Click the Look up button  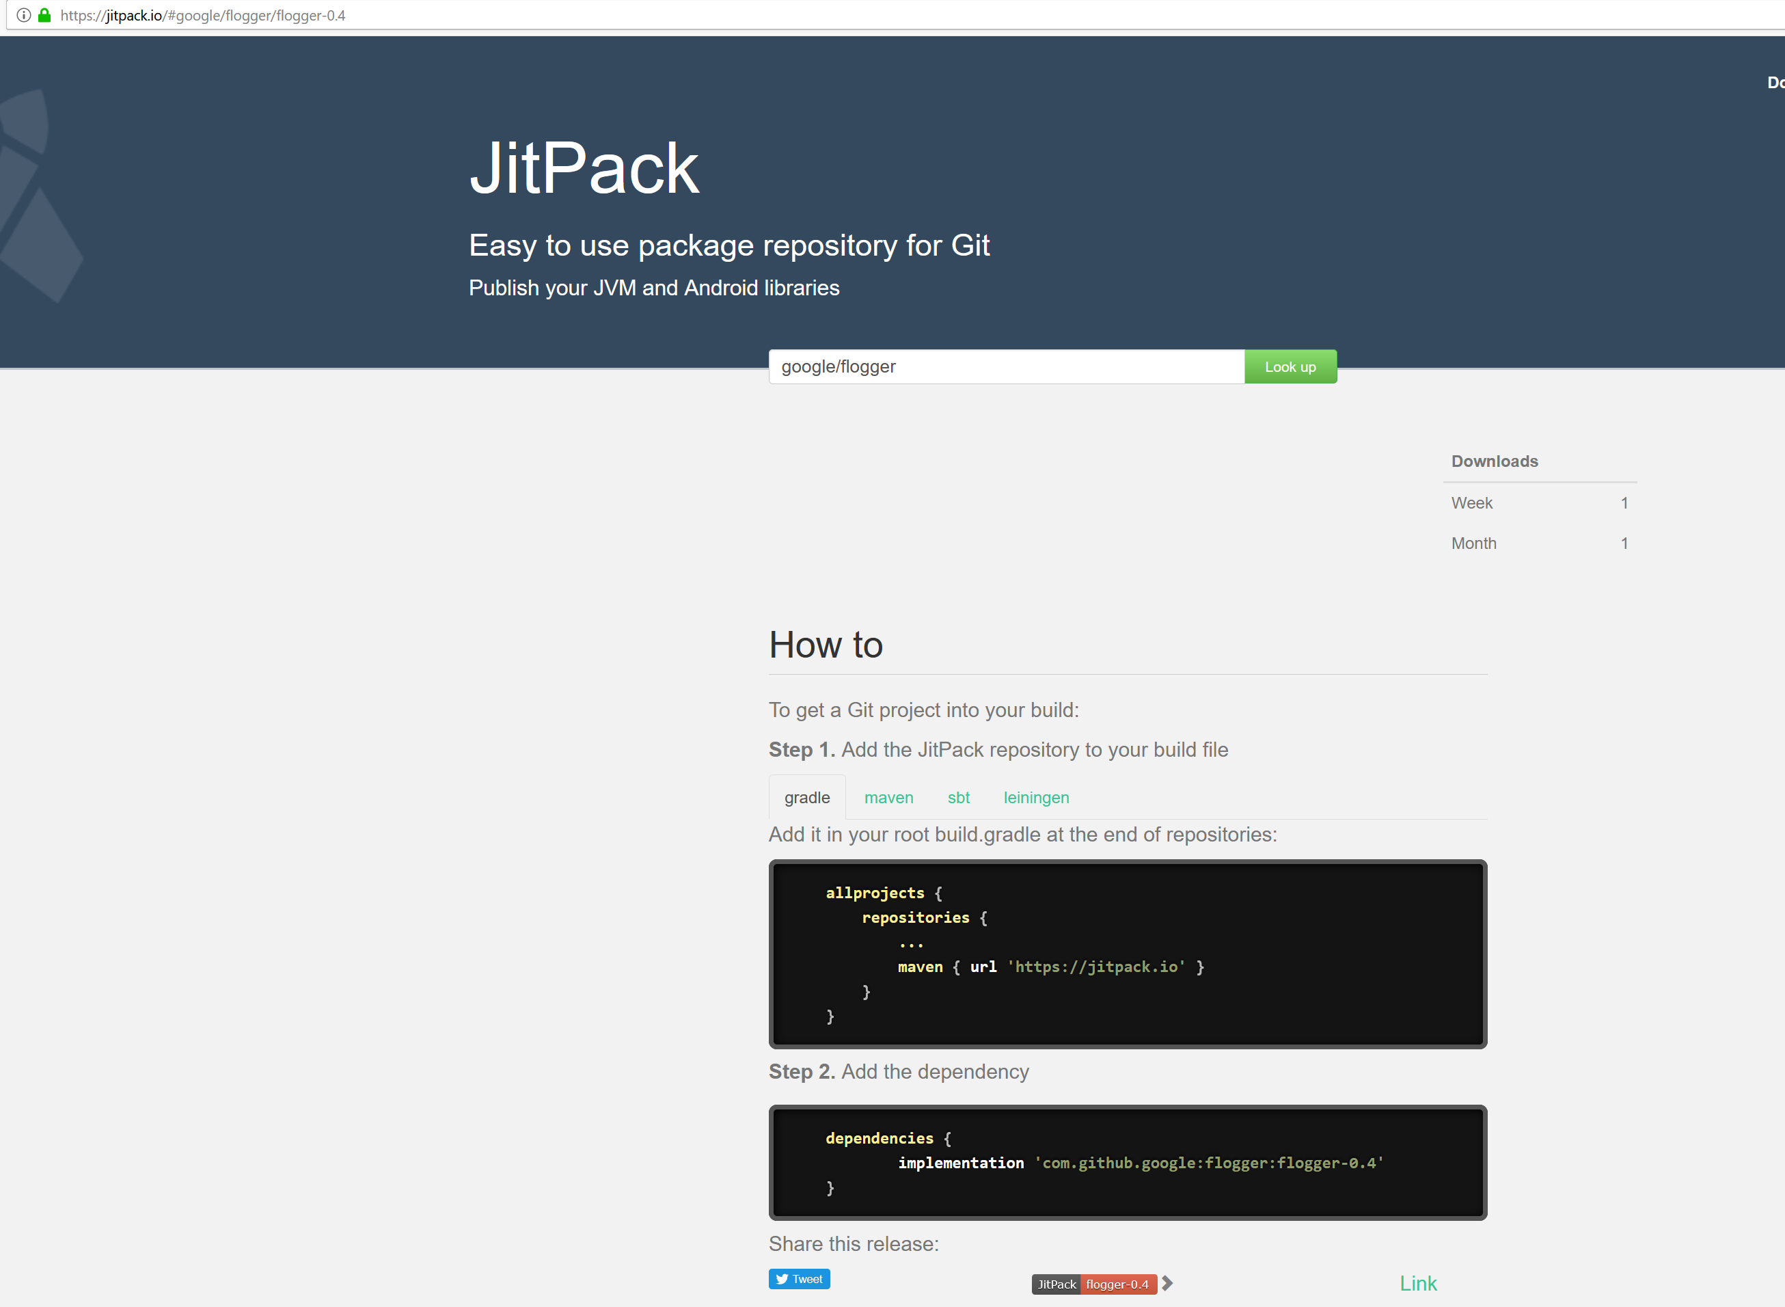coord(1290,366)
